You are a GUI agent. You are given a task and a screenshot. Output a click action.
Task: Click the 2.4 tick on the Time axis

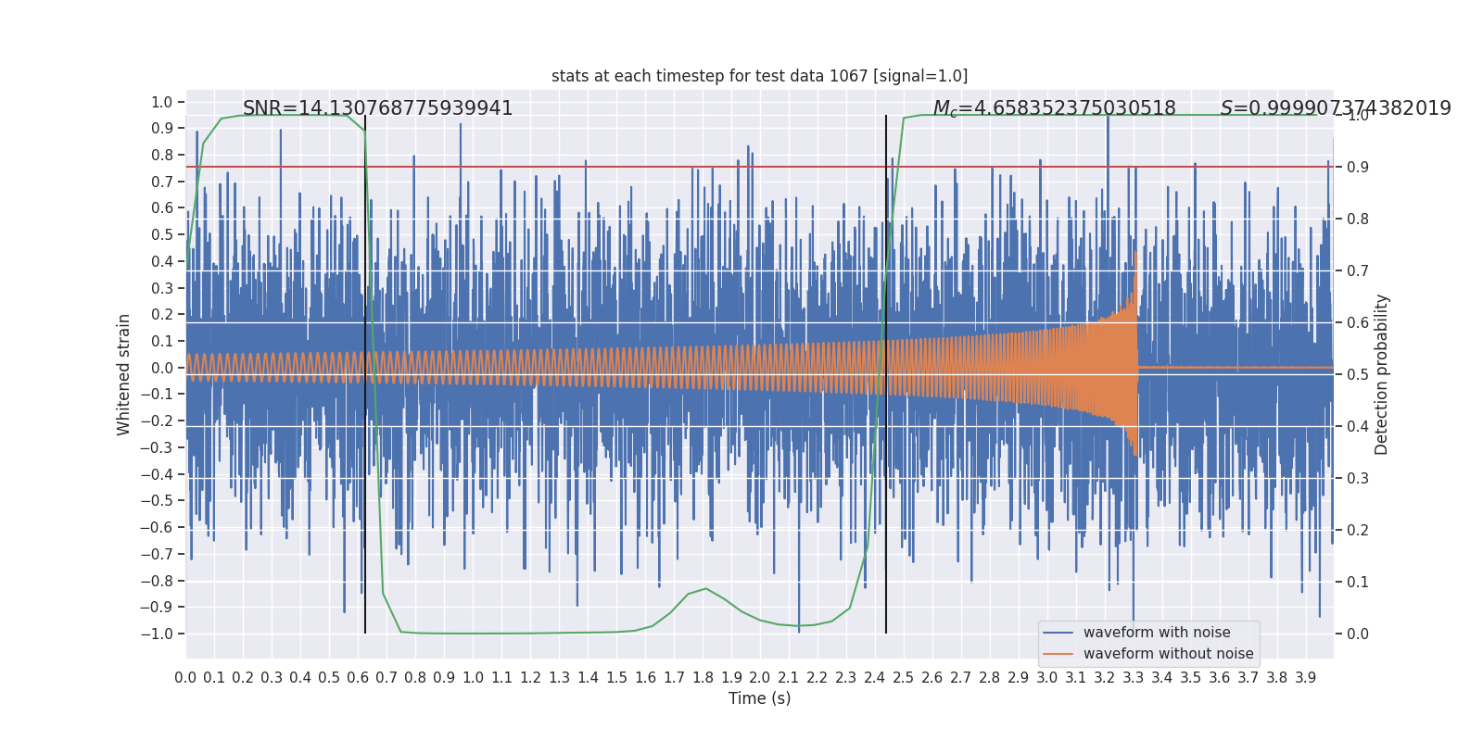(875, 677)
